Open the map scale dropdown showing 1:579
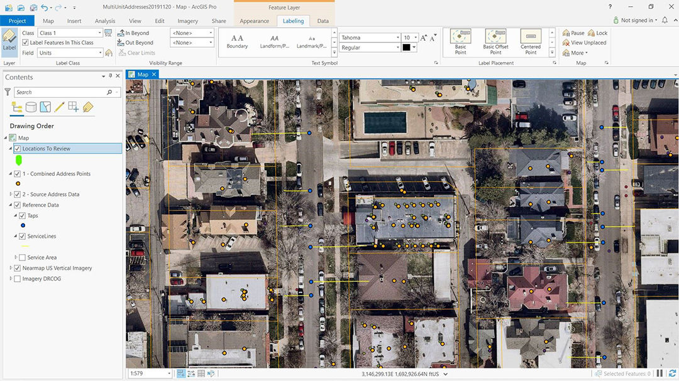 point(167,373)
